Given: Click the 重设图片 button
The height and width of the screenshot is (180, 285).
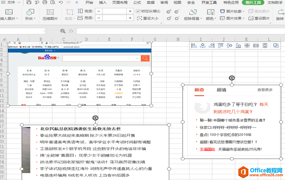Looking at the screenshot, I should pos(259,18).
